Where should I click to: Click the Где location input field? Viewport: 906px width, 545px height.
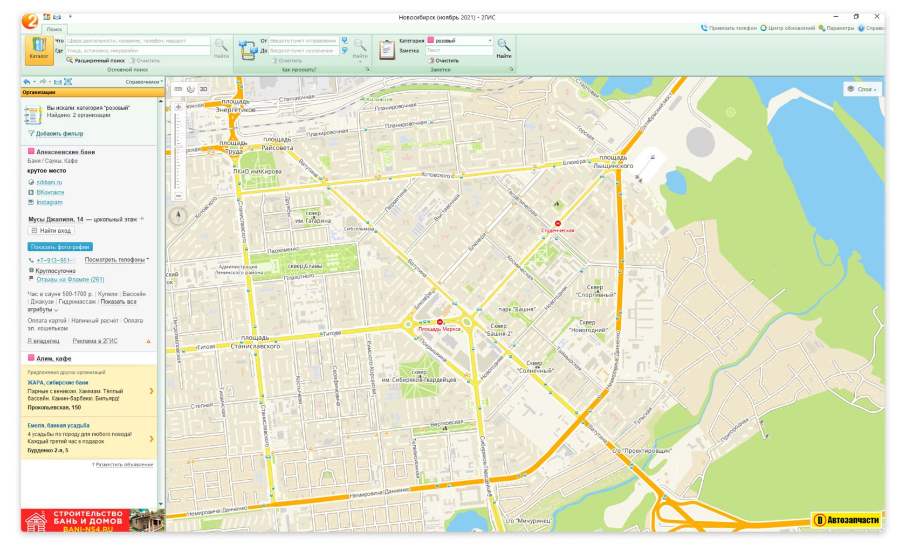138,50
